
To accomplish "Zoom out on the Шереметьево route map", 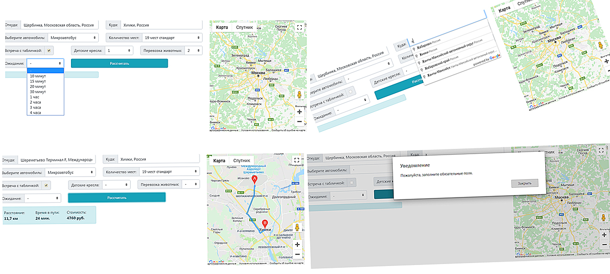I will 297,254.
